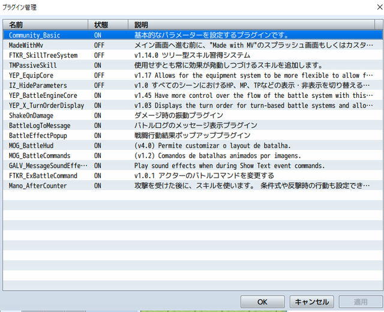Viewport: 384px width, 312px height.
Task: Click OFF status of IZ_HideParameters
Action: click(x=99, y=85)
